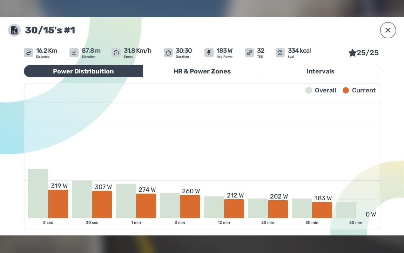
Task: Click the Avg Power lightning icon
Action: (x=209, y=53)
